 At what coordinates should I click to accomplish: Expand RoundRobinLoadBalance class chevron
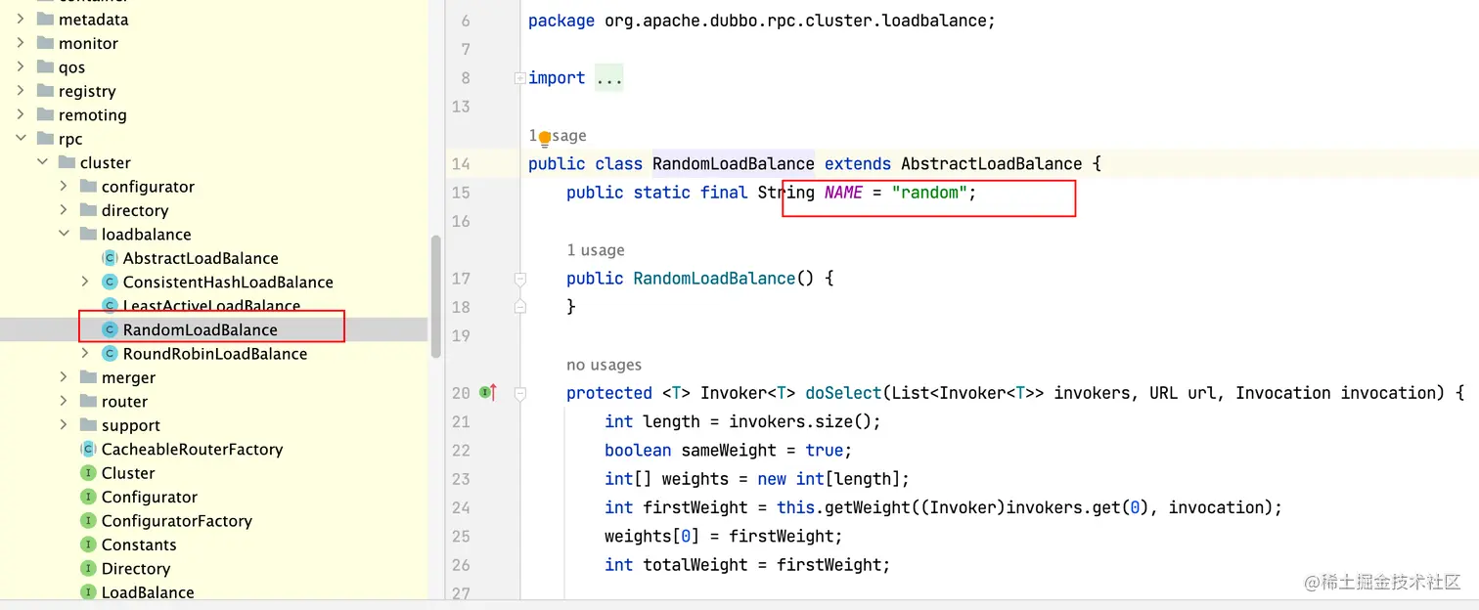[85, 353]
